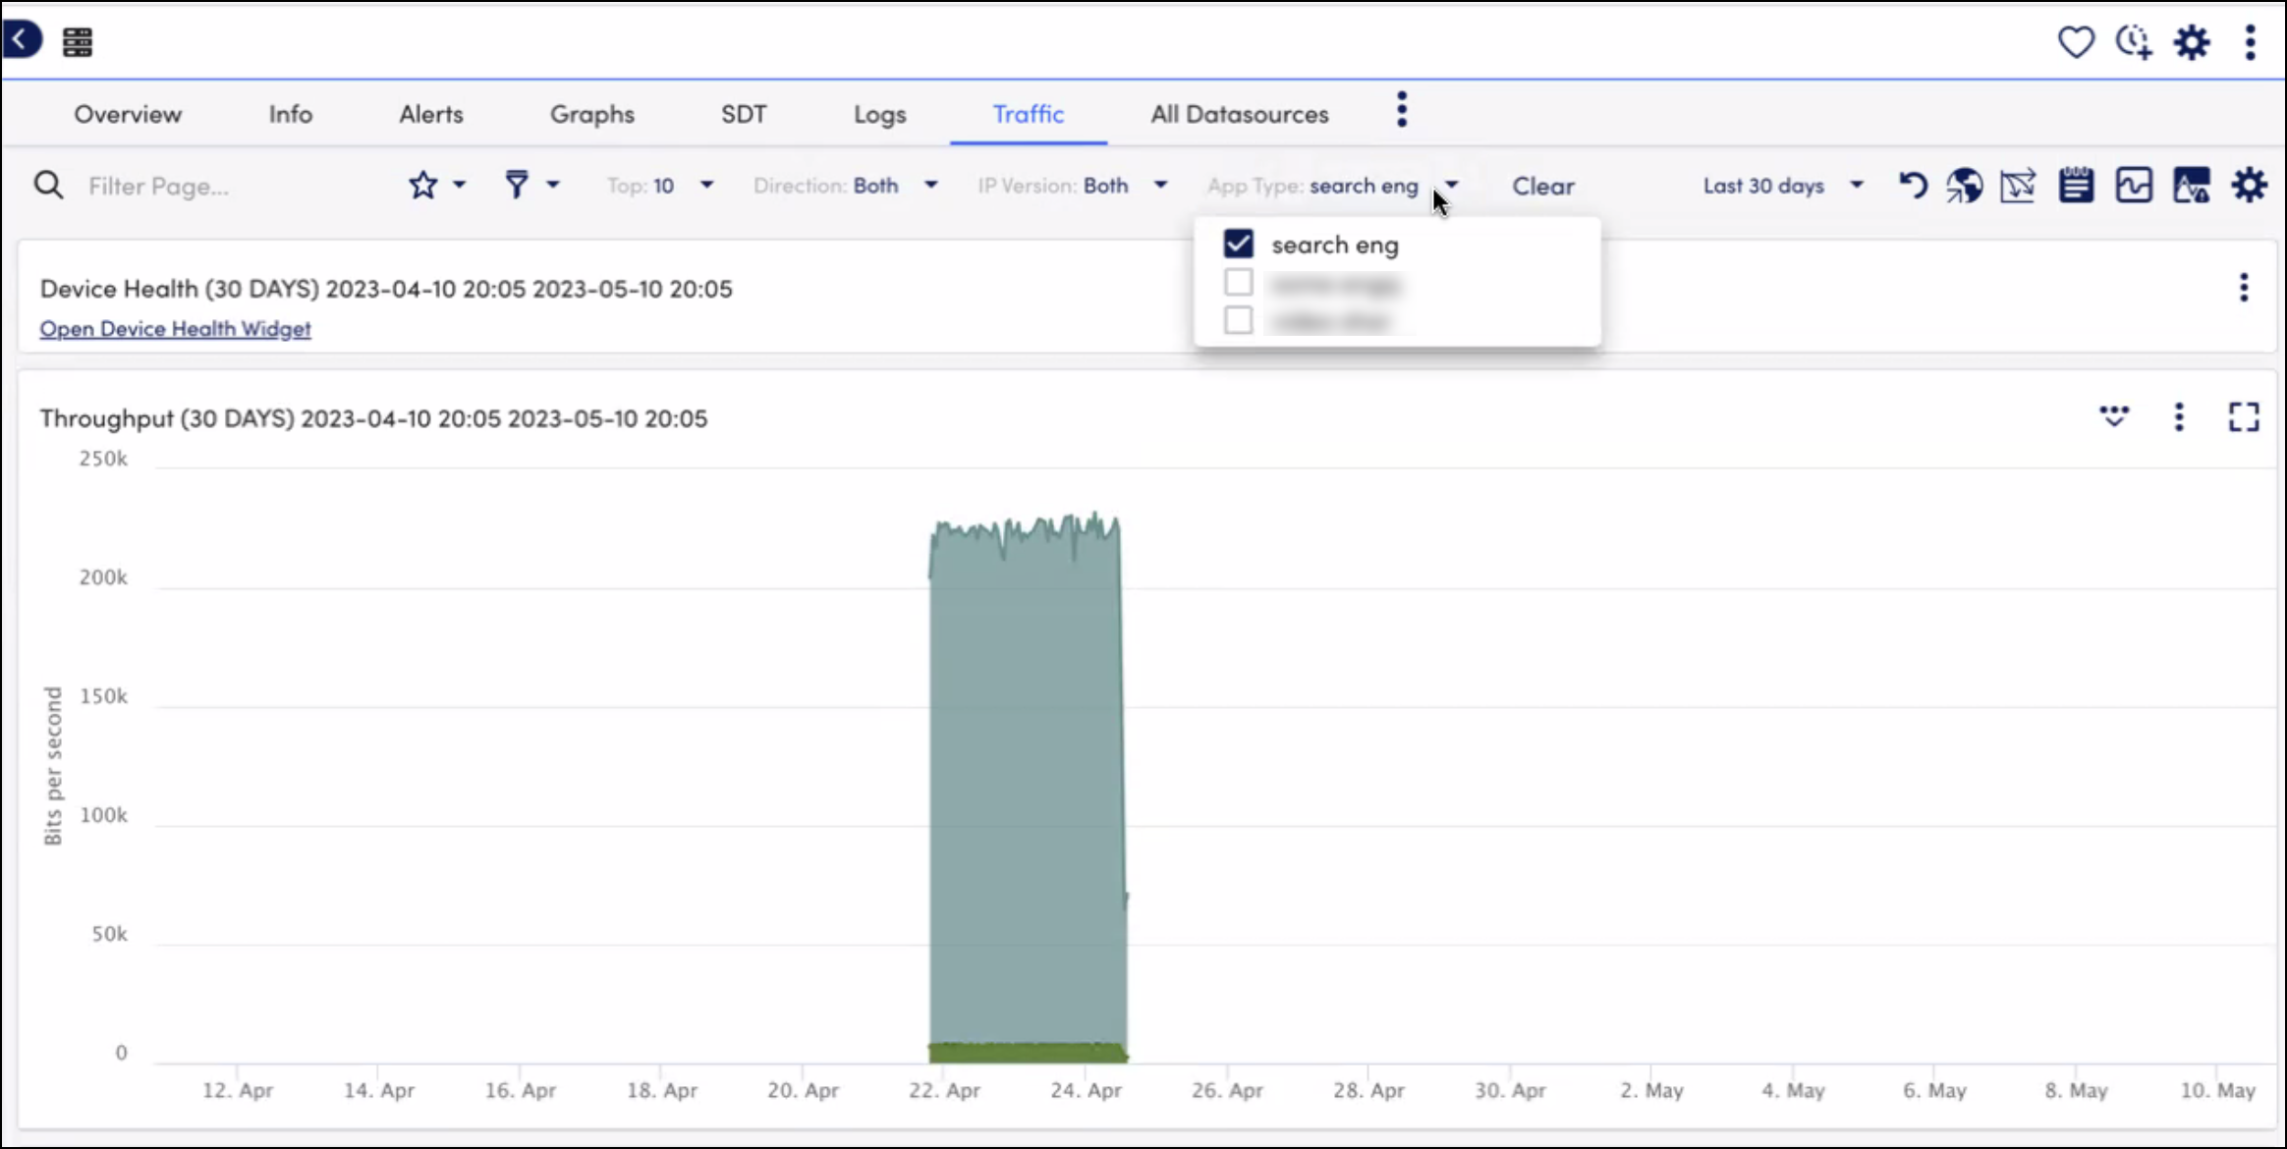Open the funnel filter dropdown arrow
Image resolution: width=2287 pixels, height=1149 pixels.
pyautogui.click(x=553, y=185)
